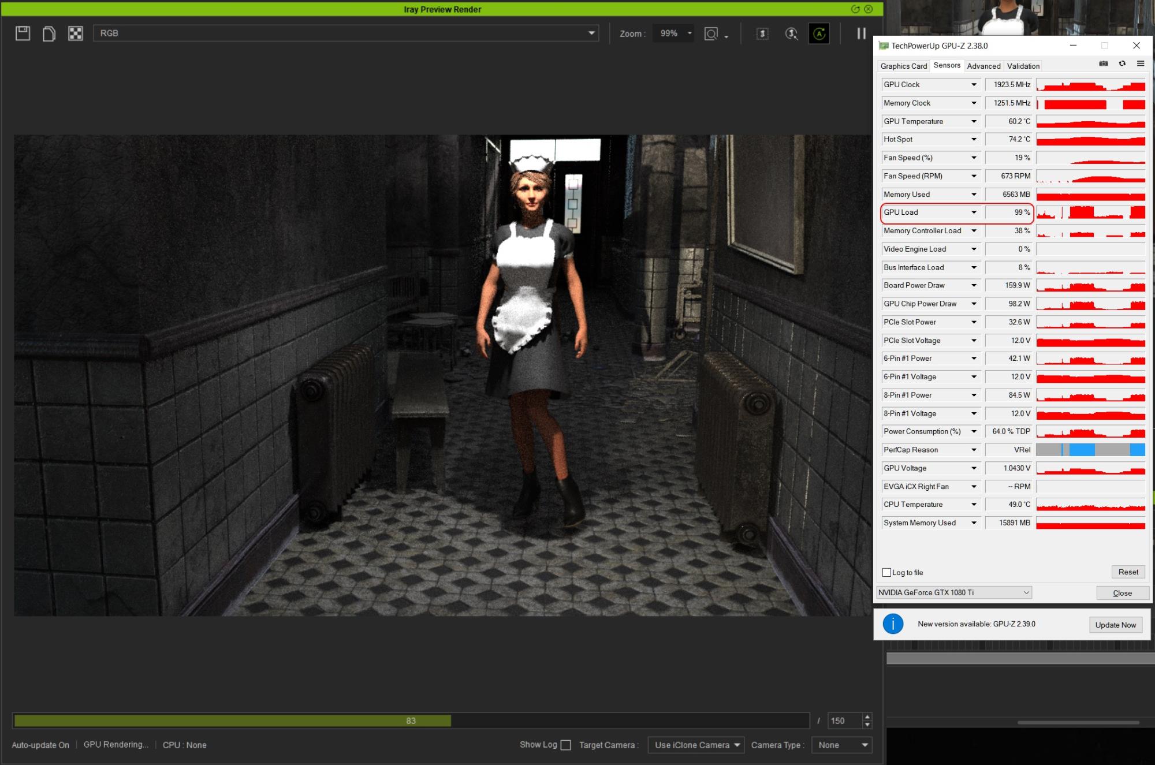The image size is (1155, 765).
Task: Click the CPU : None status text
Action: [184, 745]
